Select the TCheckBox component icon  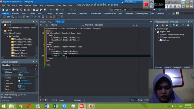tap(32, 17)
